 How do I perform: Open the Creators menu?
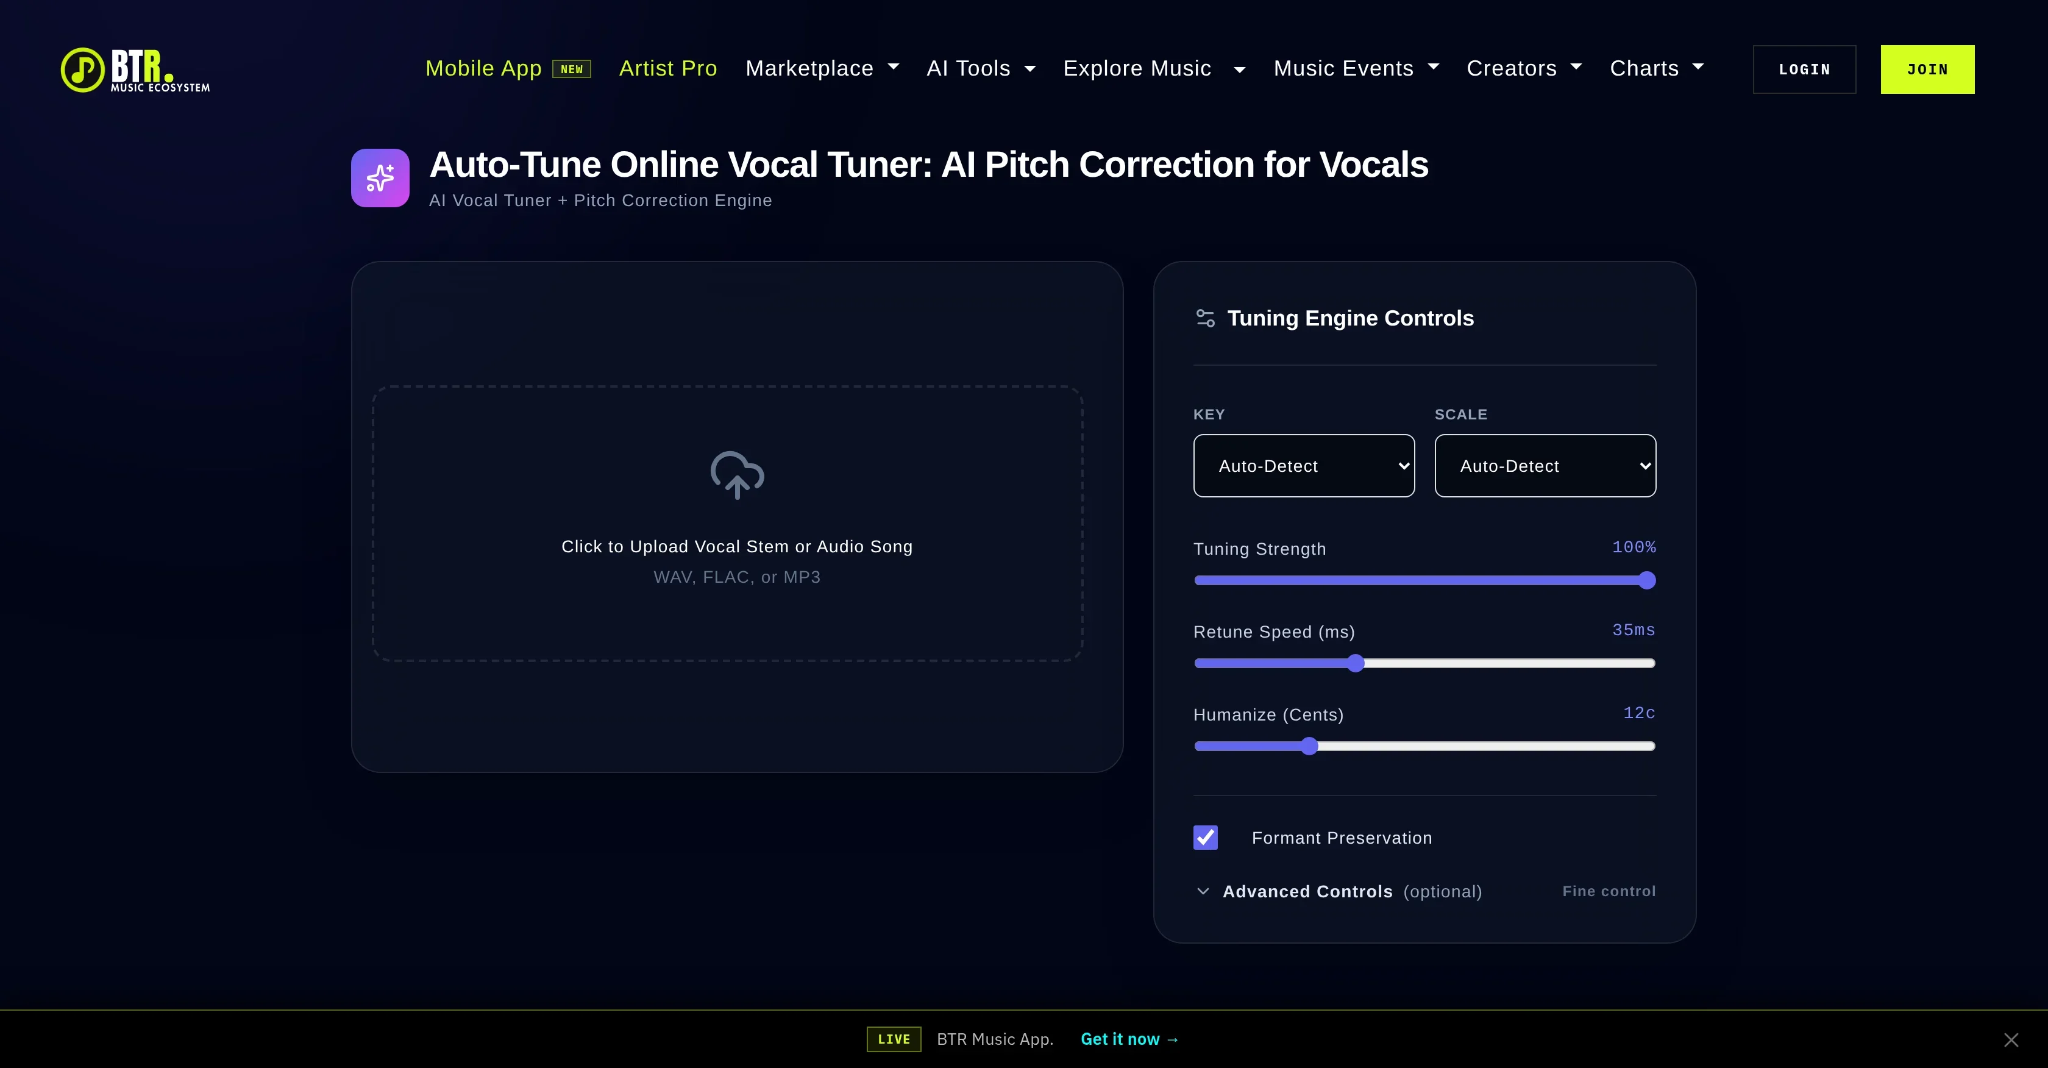point(1524,68)
